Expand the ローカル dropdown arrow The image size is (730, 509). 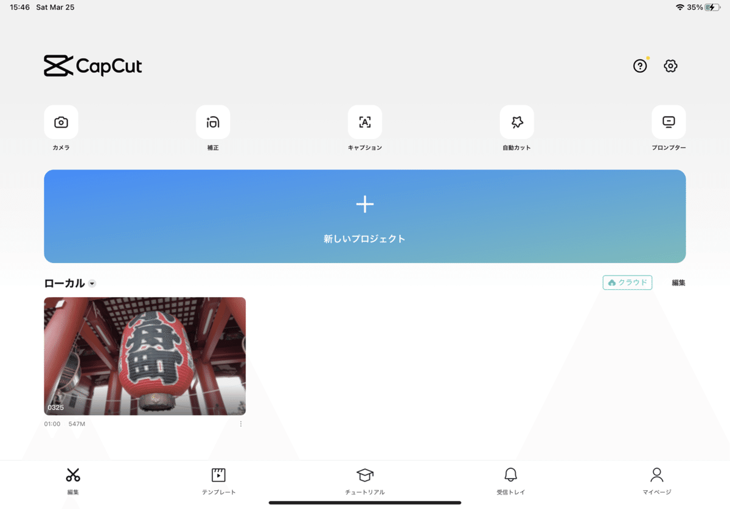pos(92,284)
